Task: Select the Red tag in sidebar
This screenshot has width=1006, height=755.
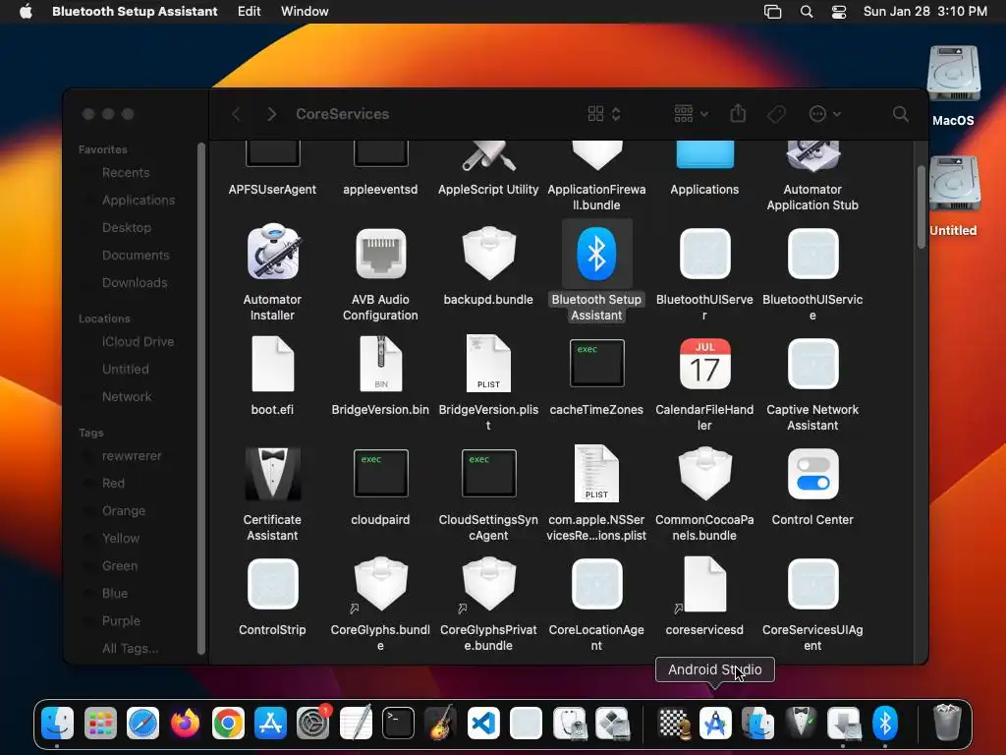Action: click(x=113, y=483)
